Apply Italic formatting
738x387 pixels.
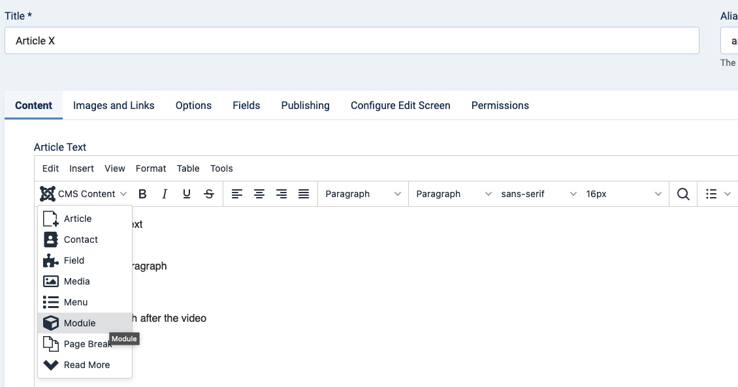[165, 194]
